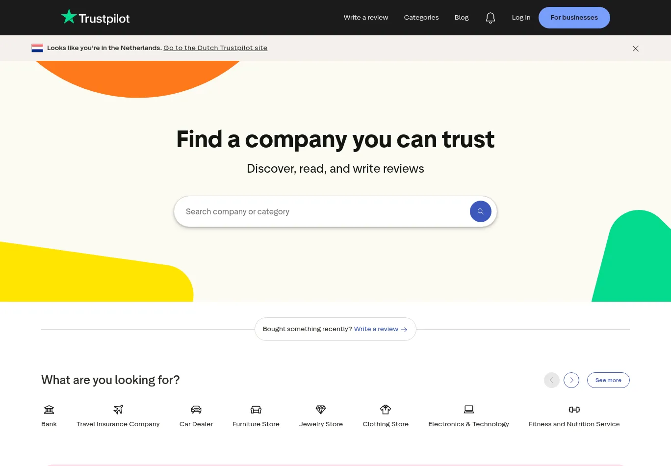Open the Blog menu item
The height and width of the screenshot is (466, 671).
pyautogui.click(x=462, y=18)
